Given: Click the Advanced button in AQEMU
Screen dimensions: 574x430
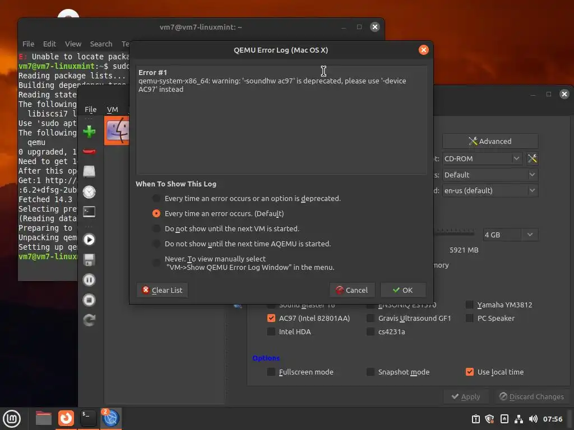Looking at the screenshot, I should click(x=490, y=141).
